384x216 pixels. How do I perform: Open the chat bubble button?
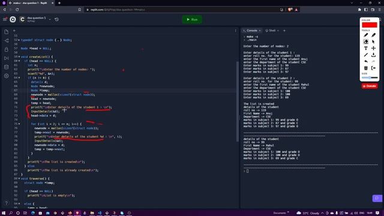[x=377, y=198]
